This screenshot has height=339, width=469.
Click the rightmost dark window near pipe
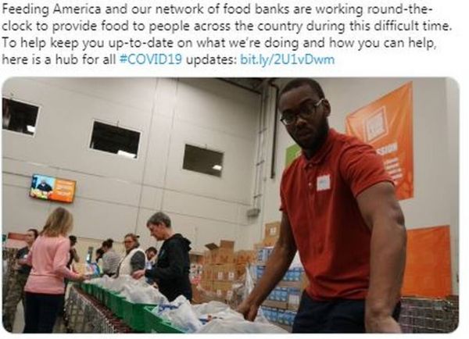coord(203,161)
